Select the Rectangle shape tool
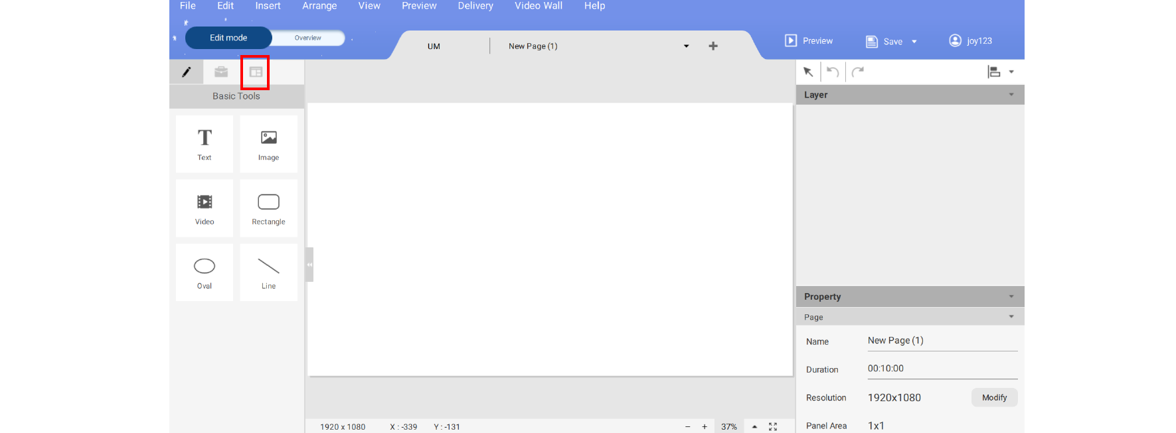Viewport: 1176px width, 433px height. (268, 208)
